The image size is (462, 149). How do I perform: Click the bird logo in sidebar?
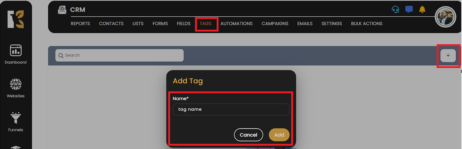16,19
